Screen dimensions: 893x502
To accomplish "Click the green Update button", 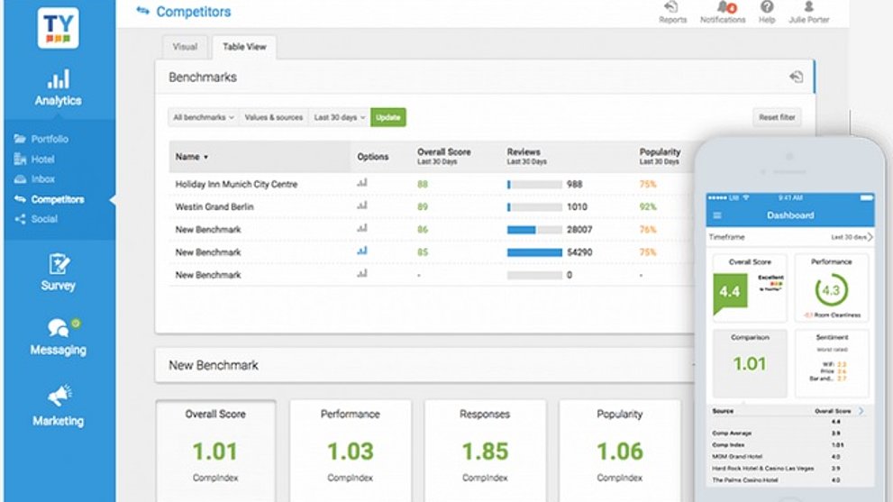I will point(387,117).
